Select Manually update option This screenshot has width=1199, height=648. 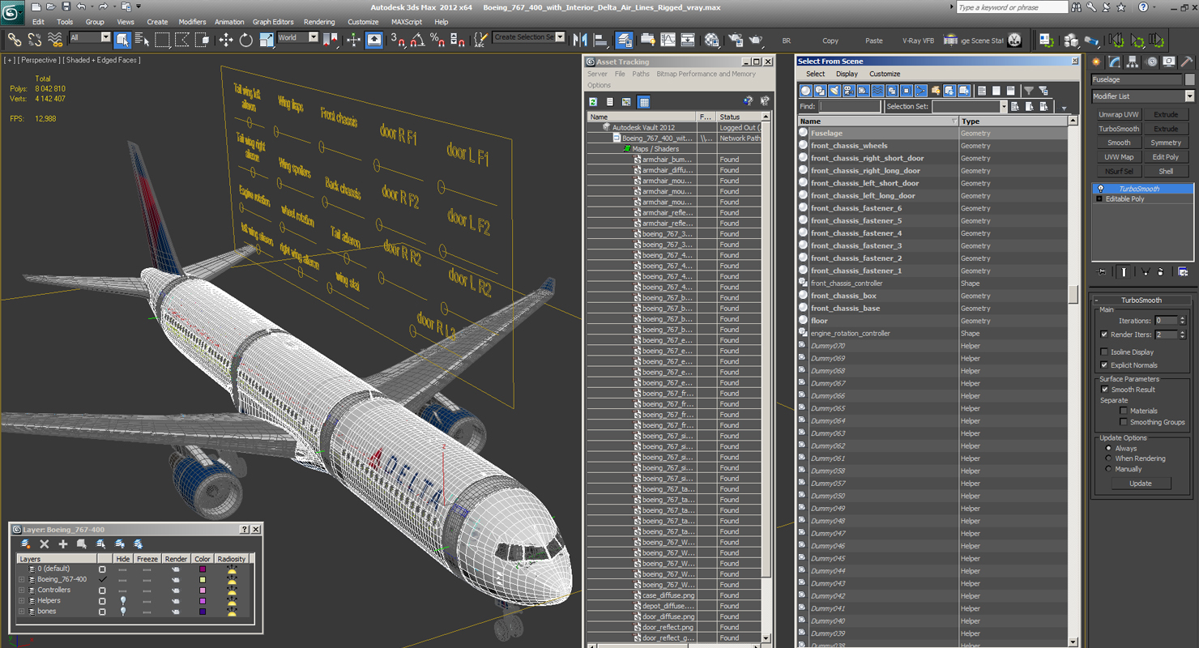pos(1108,469)
